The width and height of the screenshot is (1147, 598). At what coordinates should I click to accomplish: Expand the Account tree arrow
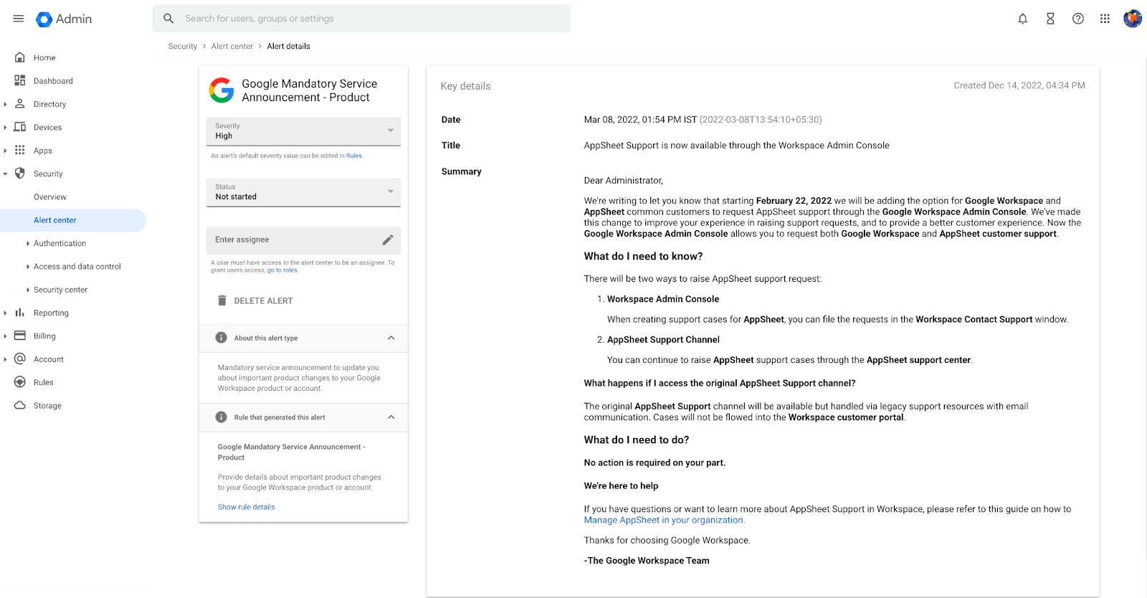pos(5,359)
